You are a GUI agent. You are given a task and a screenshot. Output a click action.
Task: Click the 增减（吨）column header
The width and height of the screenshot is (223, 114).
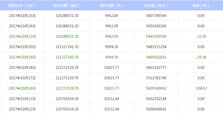click(201, 6)
